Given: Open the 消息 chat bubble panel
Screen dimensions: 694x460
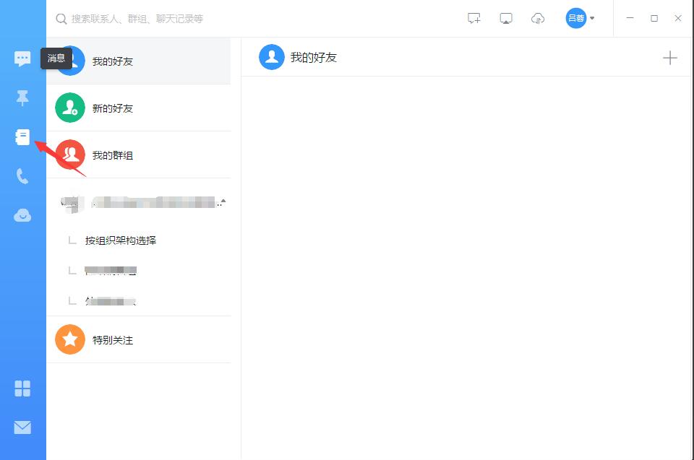Looking at the screenshot, I should (x=22, y=58).
